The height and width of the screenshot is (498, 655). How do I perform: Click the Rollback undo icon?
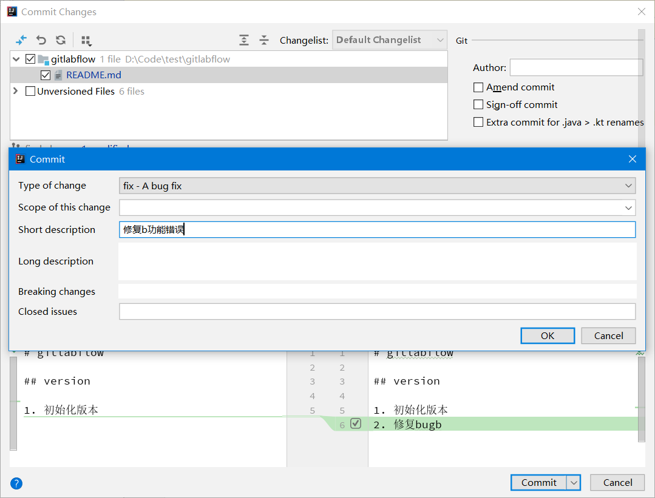(x=41, y=40)
